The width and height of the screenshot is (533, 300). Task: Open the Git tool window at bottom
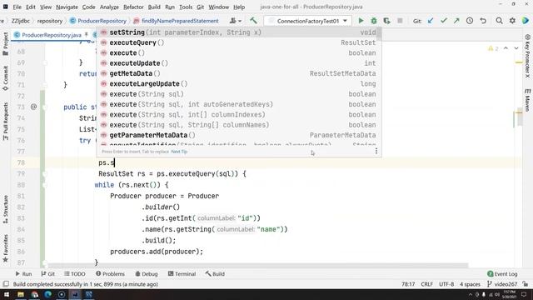pyautogui.click(x=48, y=274)
